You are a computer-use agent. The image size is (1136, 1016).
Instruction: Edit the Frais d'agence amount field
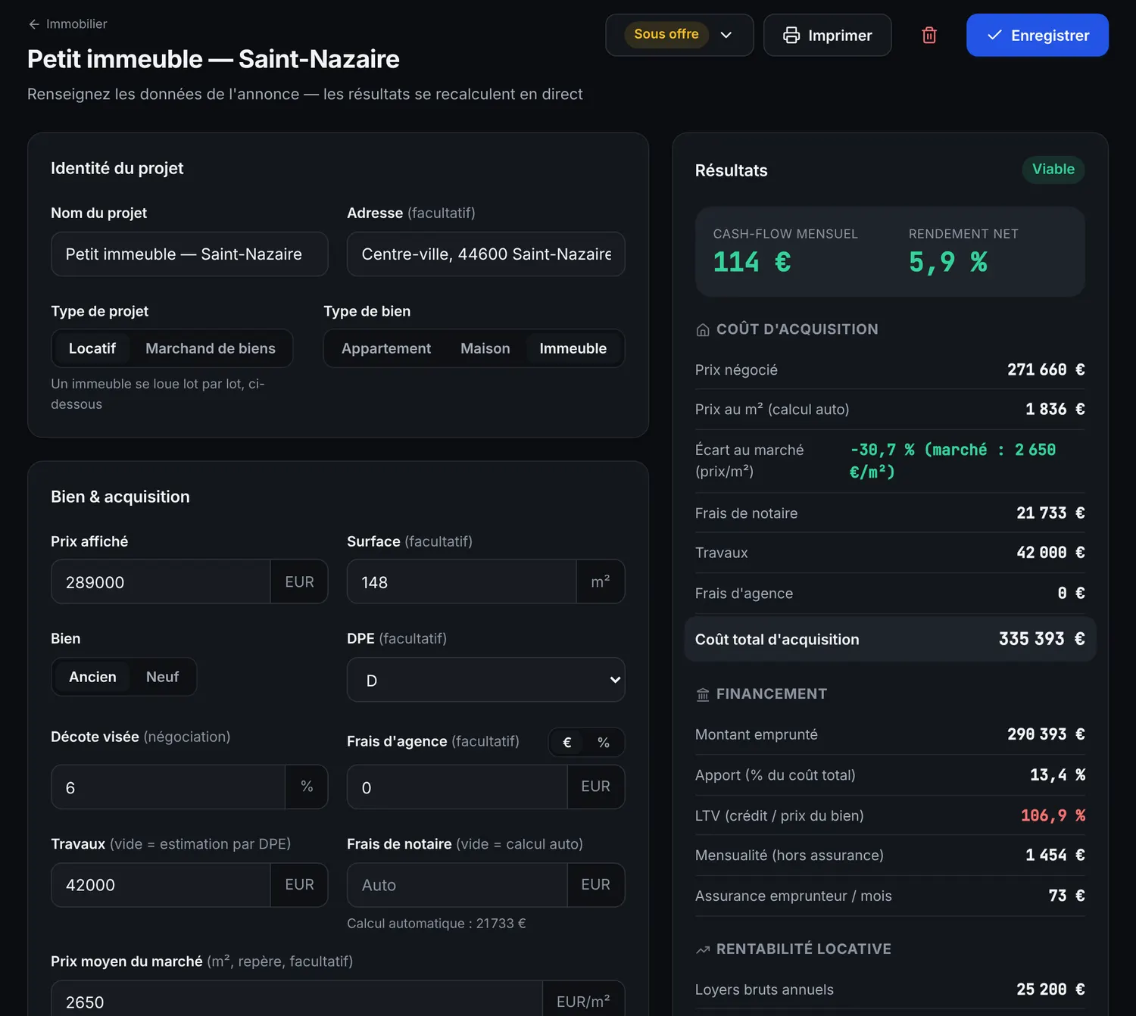pos(457,787)
